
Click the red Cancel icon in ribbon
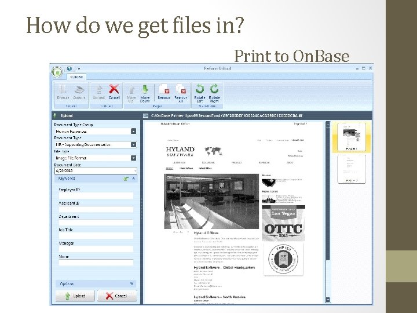114,92
